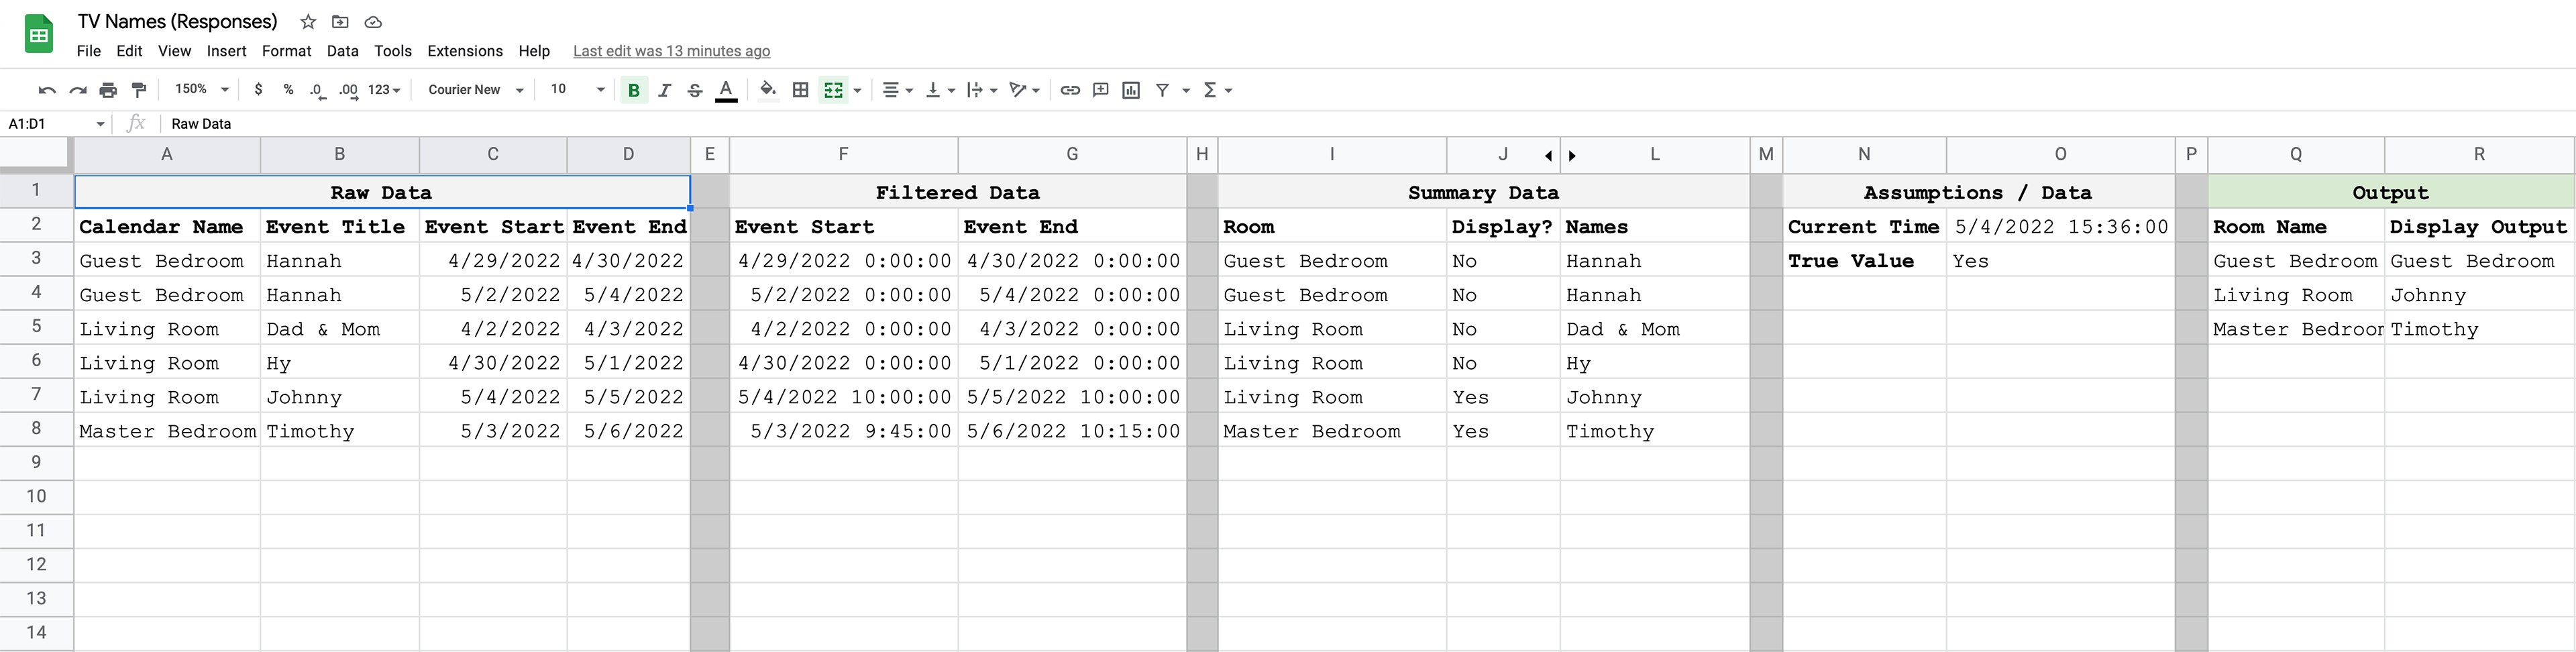The height and width of the screenshot is (652, 2576).
Task: Select column F header
Action: coord(843,154)
